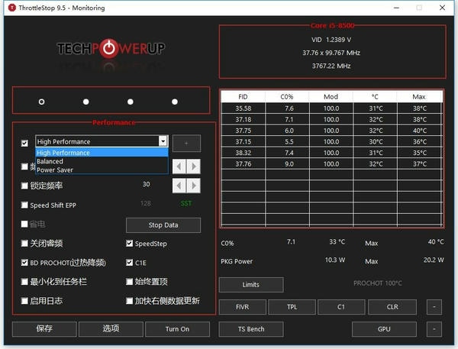458x349 pixels.
Task: Click the CLR button
Action: click(392, 307)
